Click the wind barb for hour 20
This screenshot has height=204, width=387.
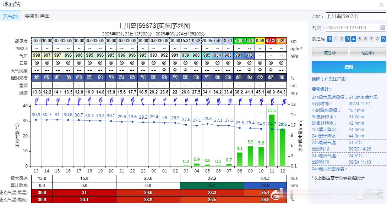tap(111, 101)
